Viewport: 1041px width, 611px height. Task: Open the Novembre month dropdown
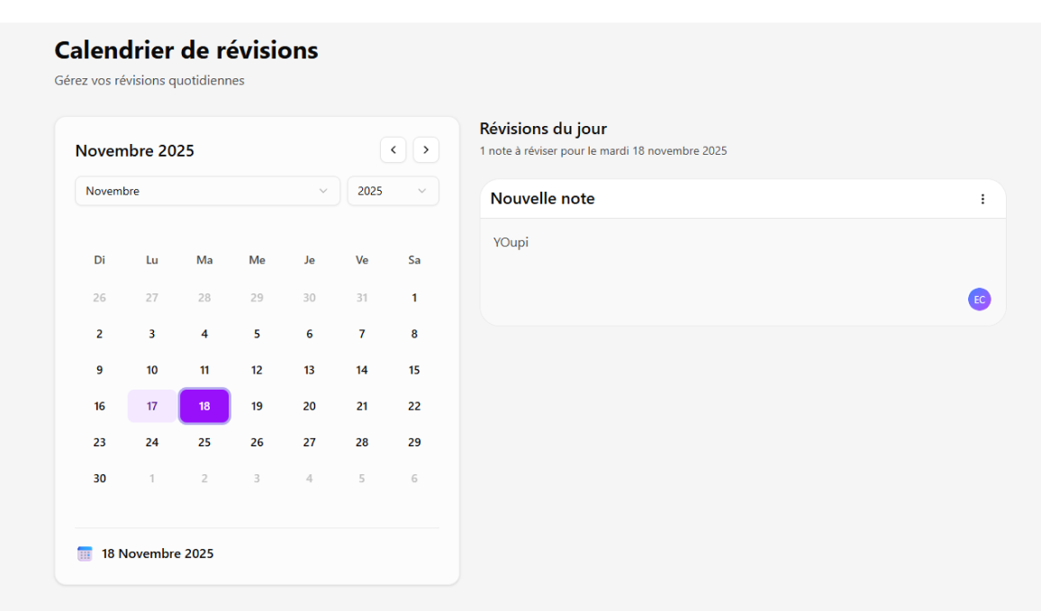point(207,191)
